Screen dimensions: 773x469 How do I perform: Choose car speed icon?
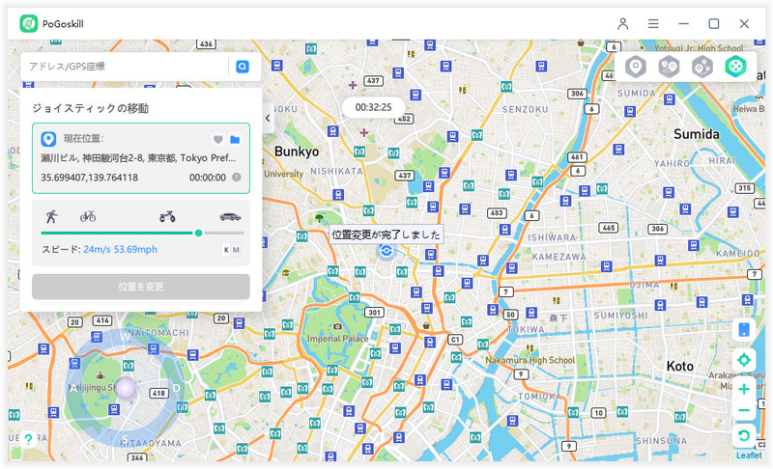(x=230, y=216)
